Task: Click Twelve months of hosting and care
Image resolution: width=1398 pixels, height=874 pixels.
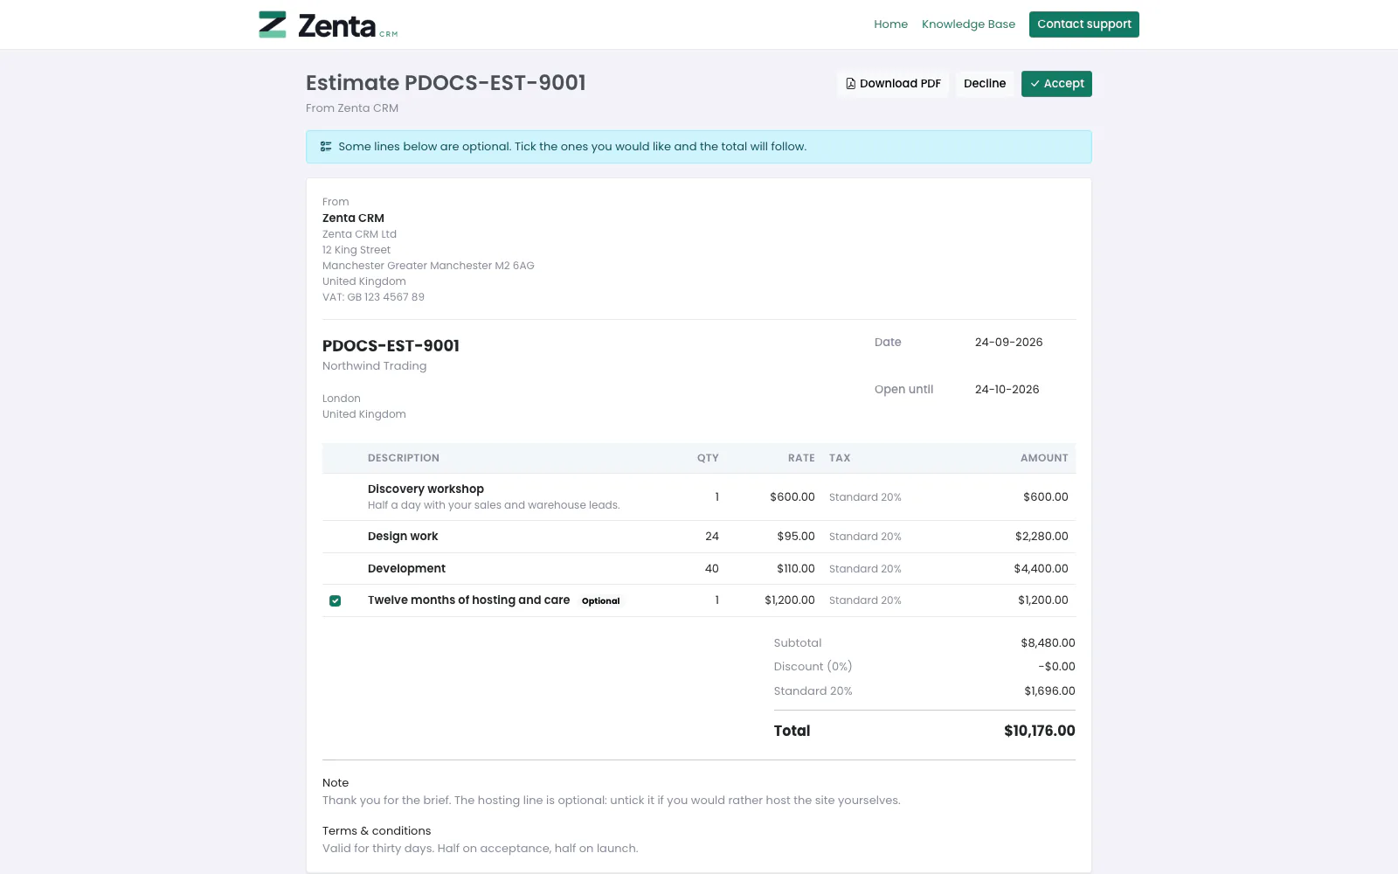Action: 468,600
